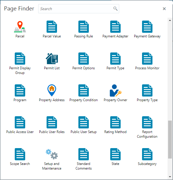Screen dimensions: 173x180
Task: Open the Permit Options page icon
Action: tap(84, 59)
